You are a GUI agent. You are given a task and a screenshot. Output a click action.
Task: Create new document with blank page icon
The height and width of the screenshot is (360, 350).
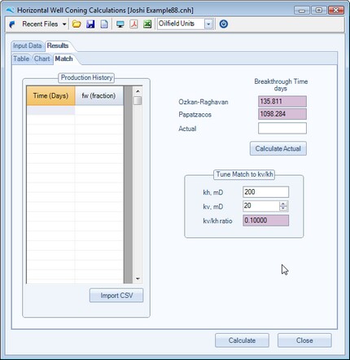[x=104, y=24]
